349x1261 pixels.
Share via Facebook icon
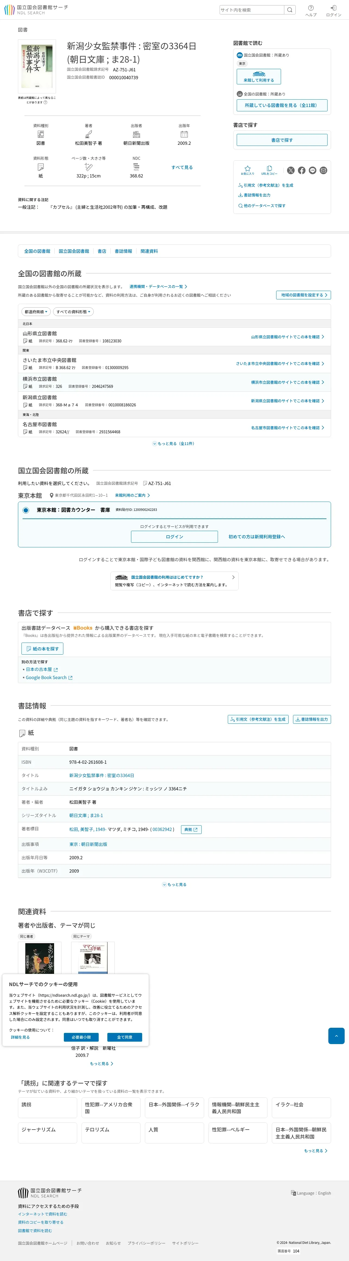[302, 170]
